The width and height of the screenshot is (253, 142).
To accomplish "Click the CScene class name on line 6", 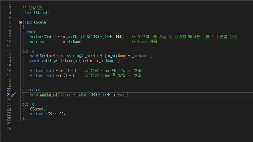I will click(40, 22).
